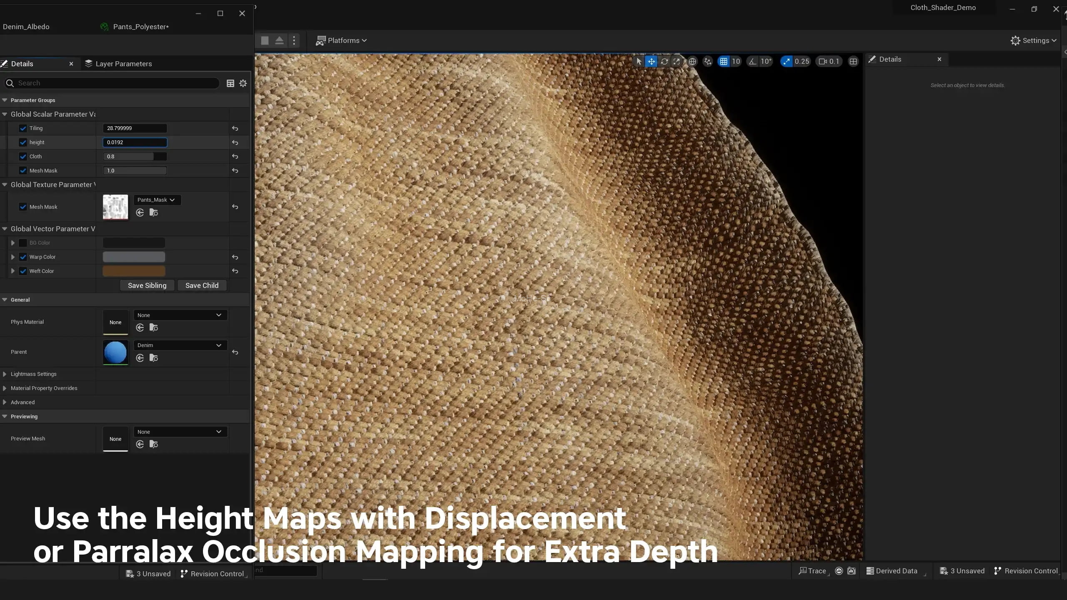Open camera speed settings via camera icon
Screen dimensions: 1067x600
[x=822, y=61]
